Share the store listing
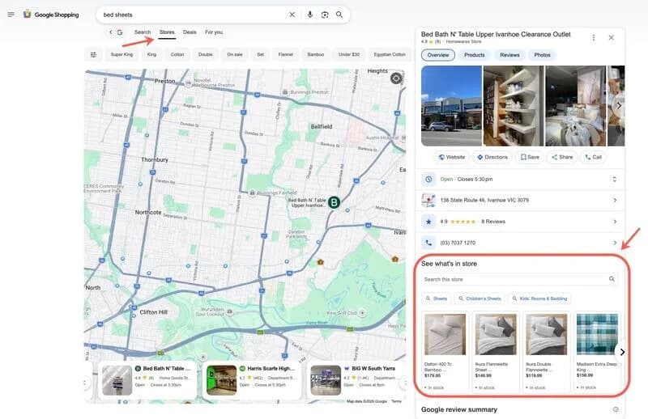This screenshot has height=419, width=648. click(x=562, y=157)
